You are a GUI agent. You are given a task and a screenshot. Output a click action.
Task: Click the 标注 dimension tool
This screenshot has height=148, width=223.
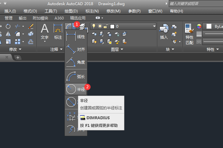coord(58,31)
